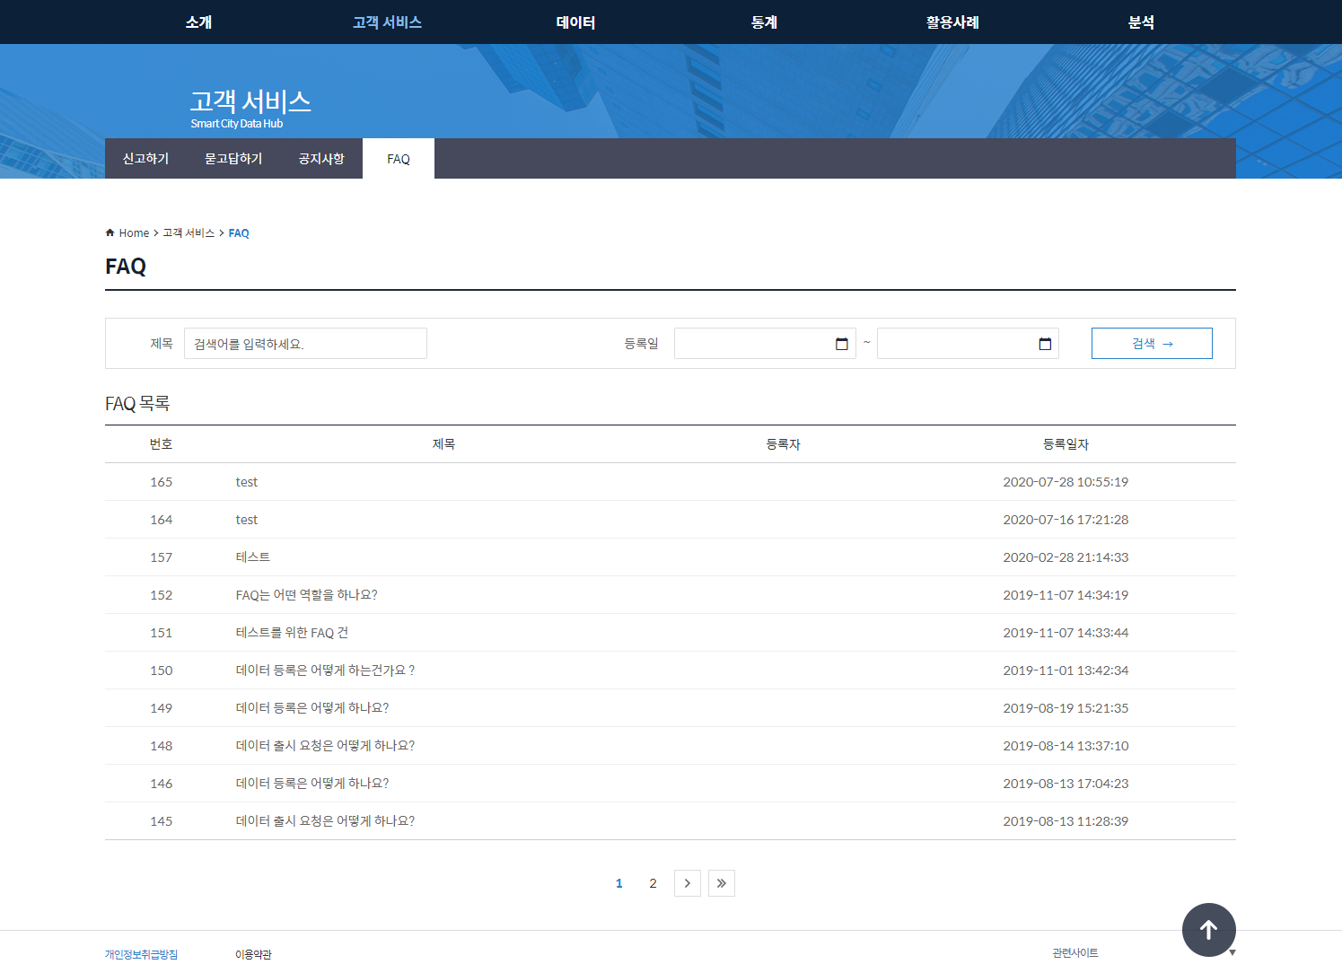
Task: Go to next page using the chevron
Action: [687, 883]
